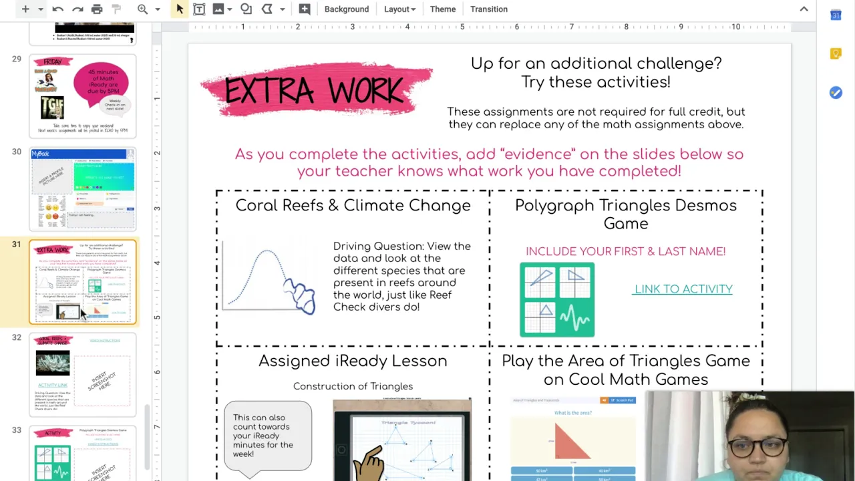Screen dimensions: 855x481
Task: Click the Up for an additional challenge text
Action: point(596,73)
